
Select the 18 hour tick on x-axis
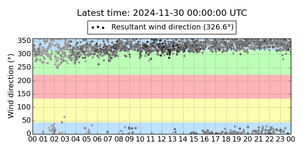[226, 139]
